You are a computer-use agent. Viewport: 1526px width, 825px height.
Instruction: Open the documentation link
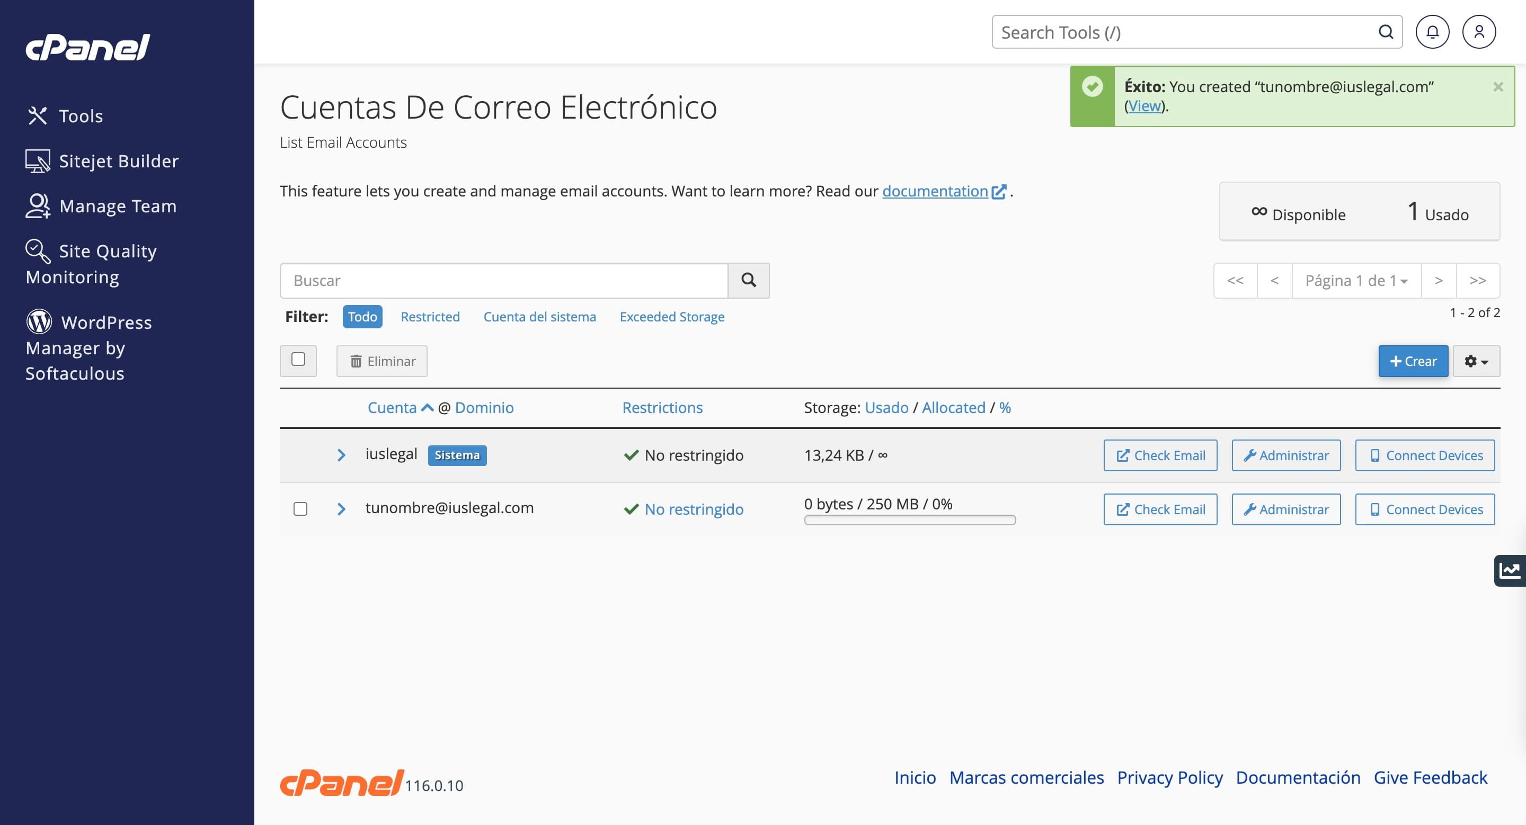935,191
